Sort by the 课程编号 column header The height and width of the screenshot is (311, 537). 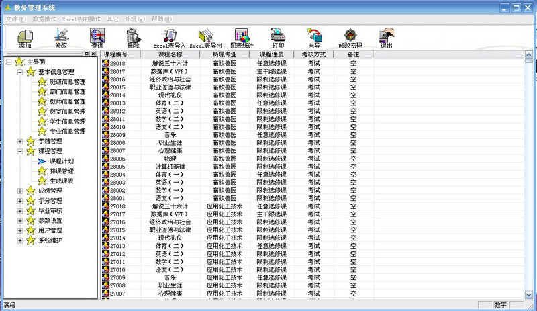tap(121, 54)
